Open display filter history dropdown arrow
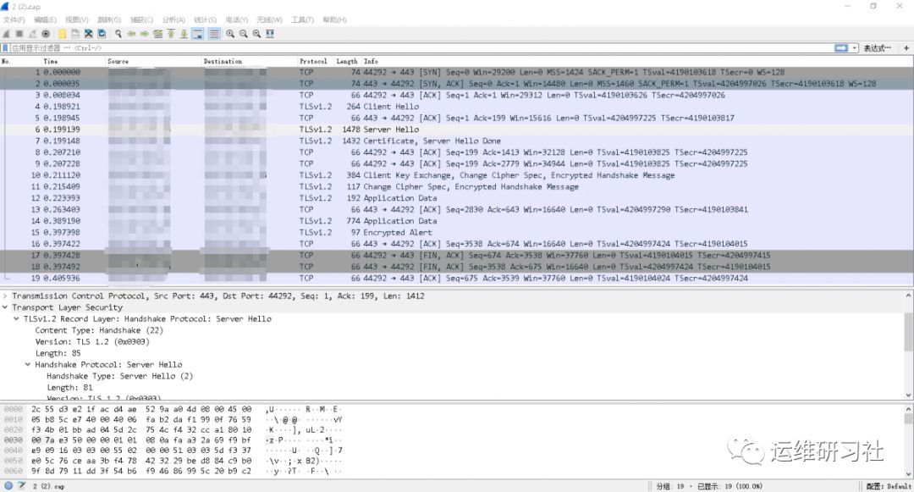 pyautogui.click(x=855, y=47)
